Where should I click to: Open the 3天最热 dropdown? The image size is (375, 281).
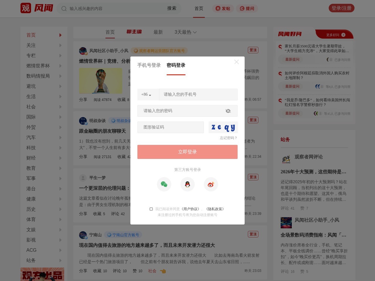[x=185, y=32]
